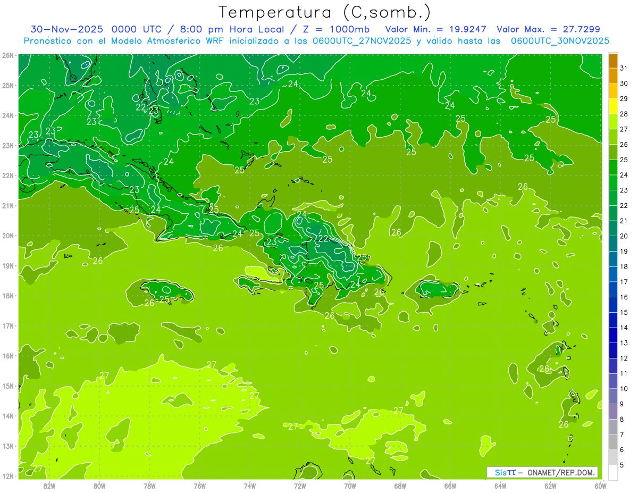Click the '19N' latitude axis label
The height and width of the screenshot is (493, 638).
point(7,266)
